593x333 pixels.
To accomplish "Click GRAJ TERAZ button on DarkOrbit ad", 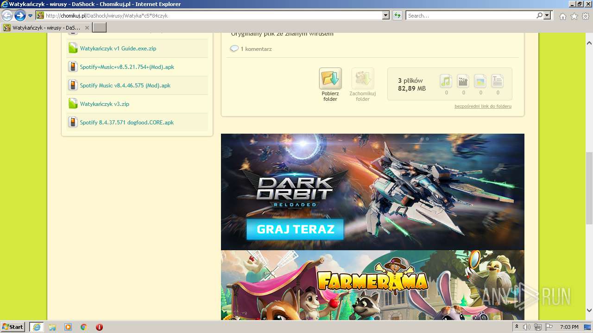I will 295,229.
